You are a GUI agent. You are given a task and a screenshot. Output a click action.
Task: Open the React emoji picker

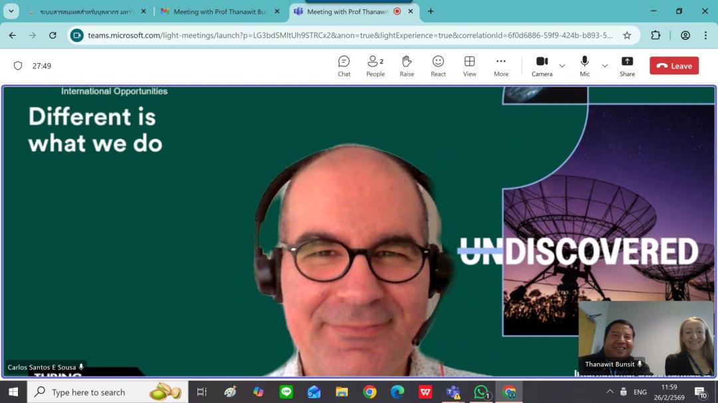pyautogui.click(x=438, y=66)
